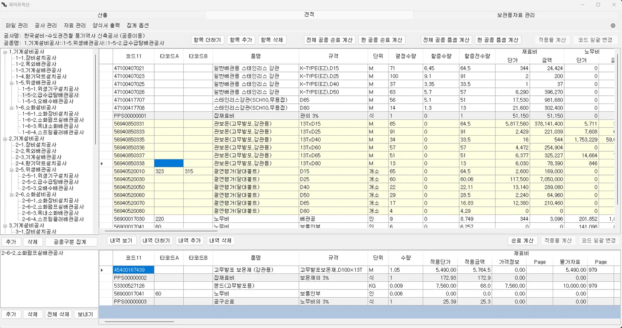This screenshot has width=622, height=328.
Task: Select tree item 1-1.장비설치공사
Action: pos(36,58)
